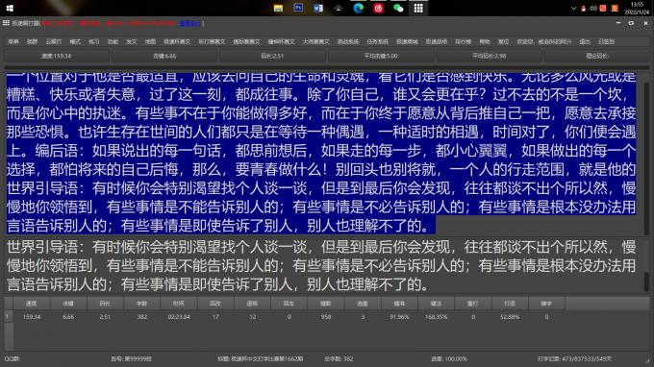
Task: Open the 云跟打 menu
Action: (54, 41)
